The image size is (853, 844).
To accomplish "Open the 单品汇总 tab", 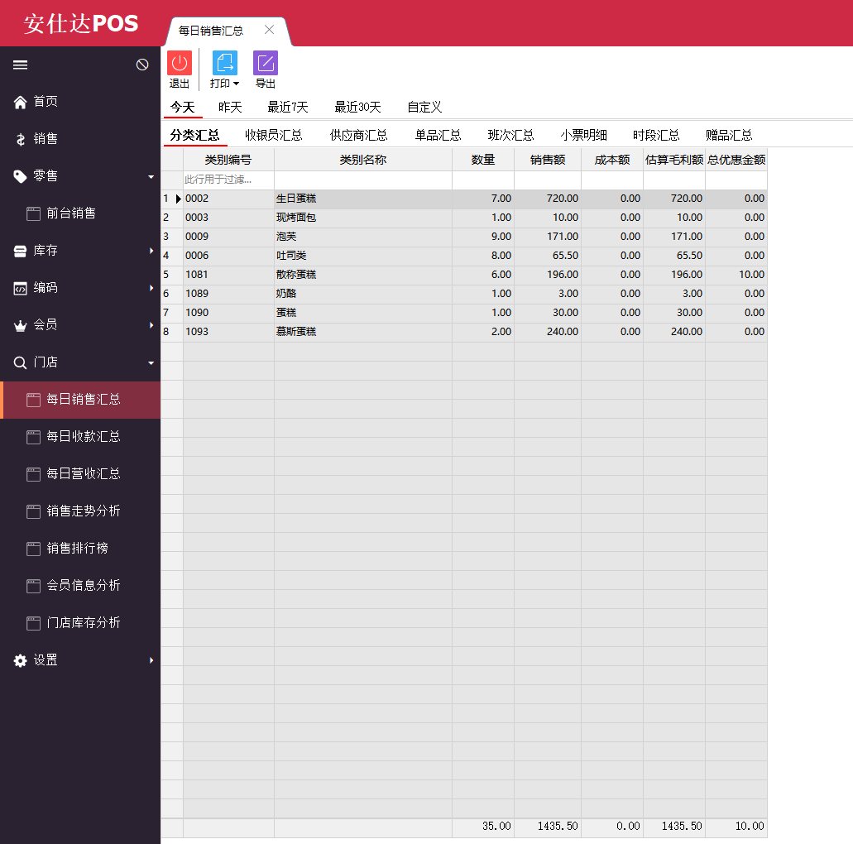I will [438, 135].
